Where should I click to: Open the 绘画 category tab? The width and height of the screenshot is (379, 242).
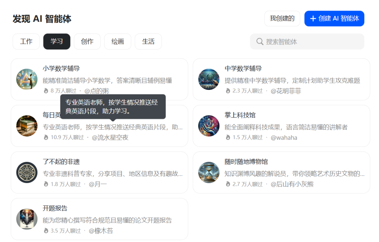tap(118, 41)
